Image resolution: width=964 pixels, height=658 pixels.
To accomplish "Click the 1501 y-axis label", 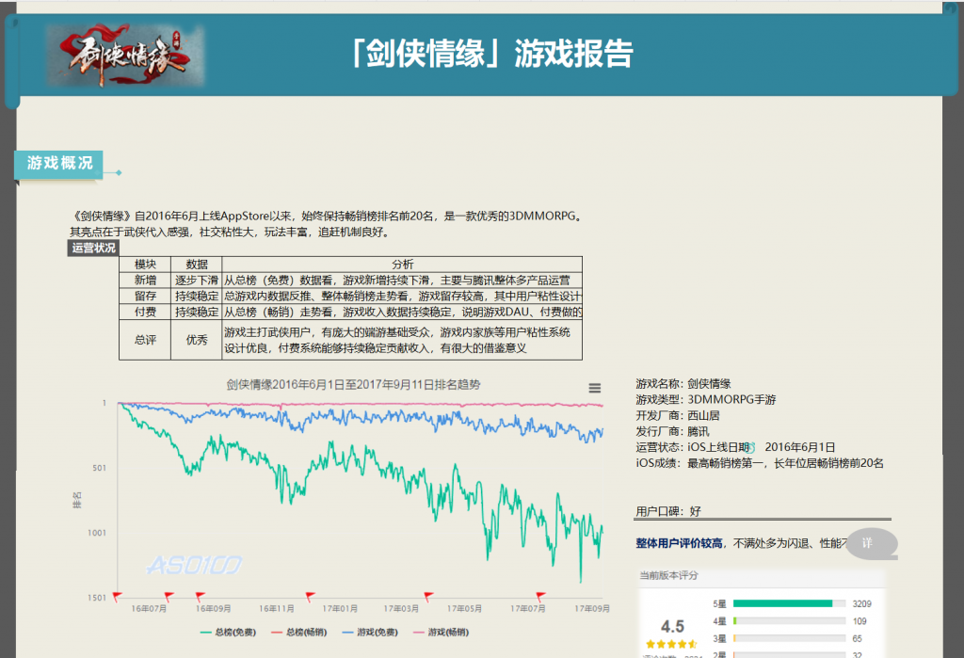I will [x=97, y=597].
